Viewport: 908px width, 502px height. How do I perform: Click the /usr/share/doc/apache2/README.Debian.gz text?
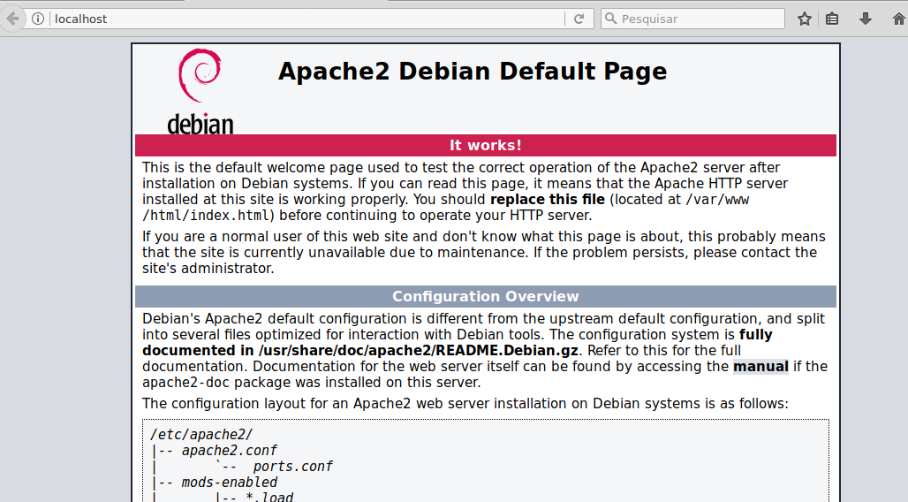pos(418,351)
